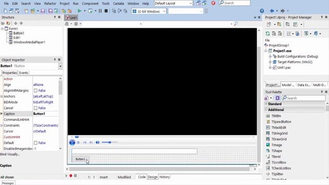Image resolution: width=329 pixels, height=185 pixels.
Task: Start macro recording with the red record dot
Action: coord(71,176)
